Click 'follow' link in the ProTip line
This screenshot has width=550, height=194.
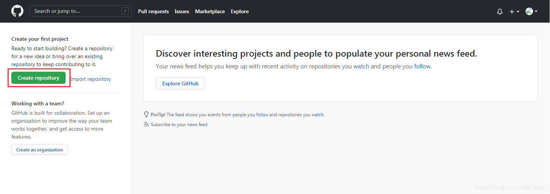(x=262, y=115)
